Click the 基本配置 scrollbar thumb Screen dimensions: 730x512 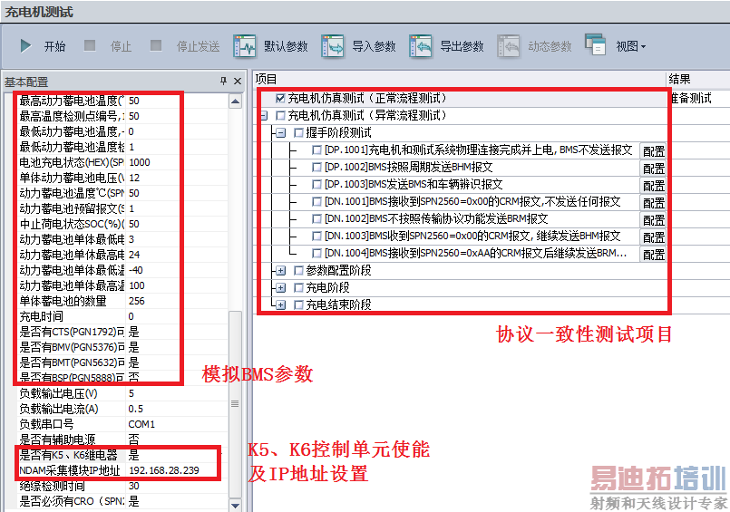(x=236, y=403)
